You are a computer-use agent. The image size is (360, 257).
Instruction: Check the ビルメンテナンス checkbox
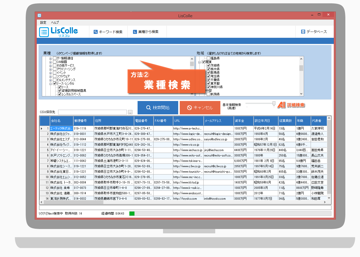pyautogui.click(x=55, y=80)
